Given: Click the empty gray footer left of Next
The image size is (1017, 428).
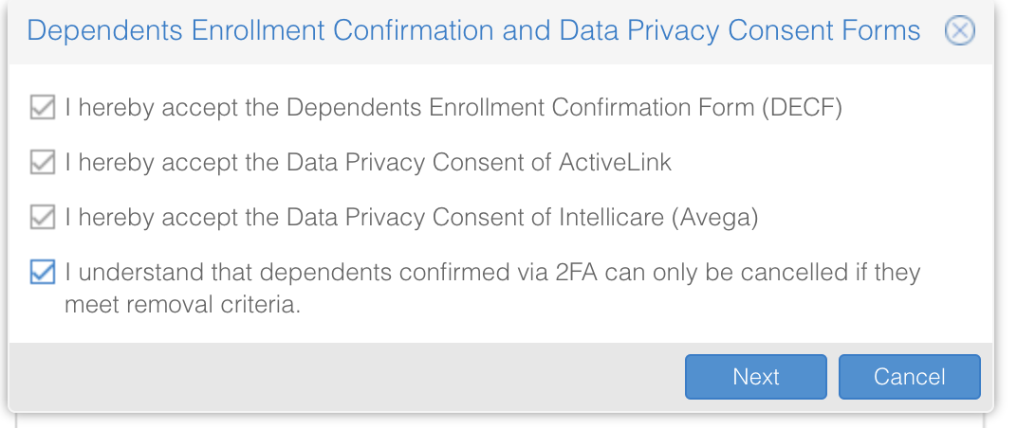Looking at the screenshot, I should coord(342,377).
